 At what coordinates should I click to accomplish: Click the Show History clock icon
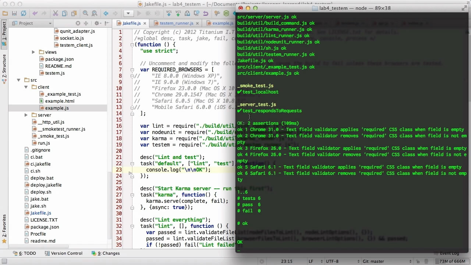(196, 13)
